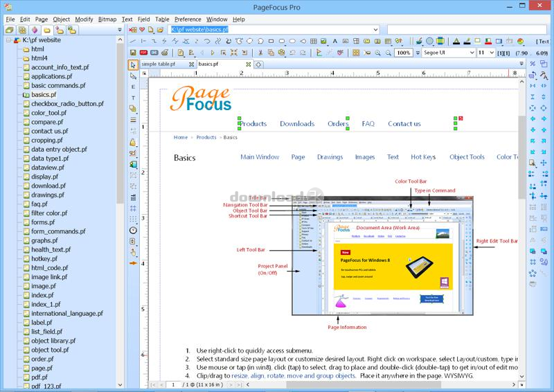Click the heart favorites icon
This screenshot has height=392, width=554.
click(x=142, y=30)
